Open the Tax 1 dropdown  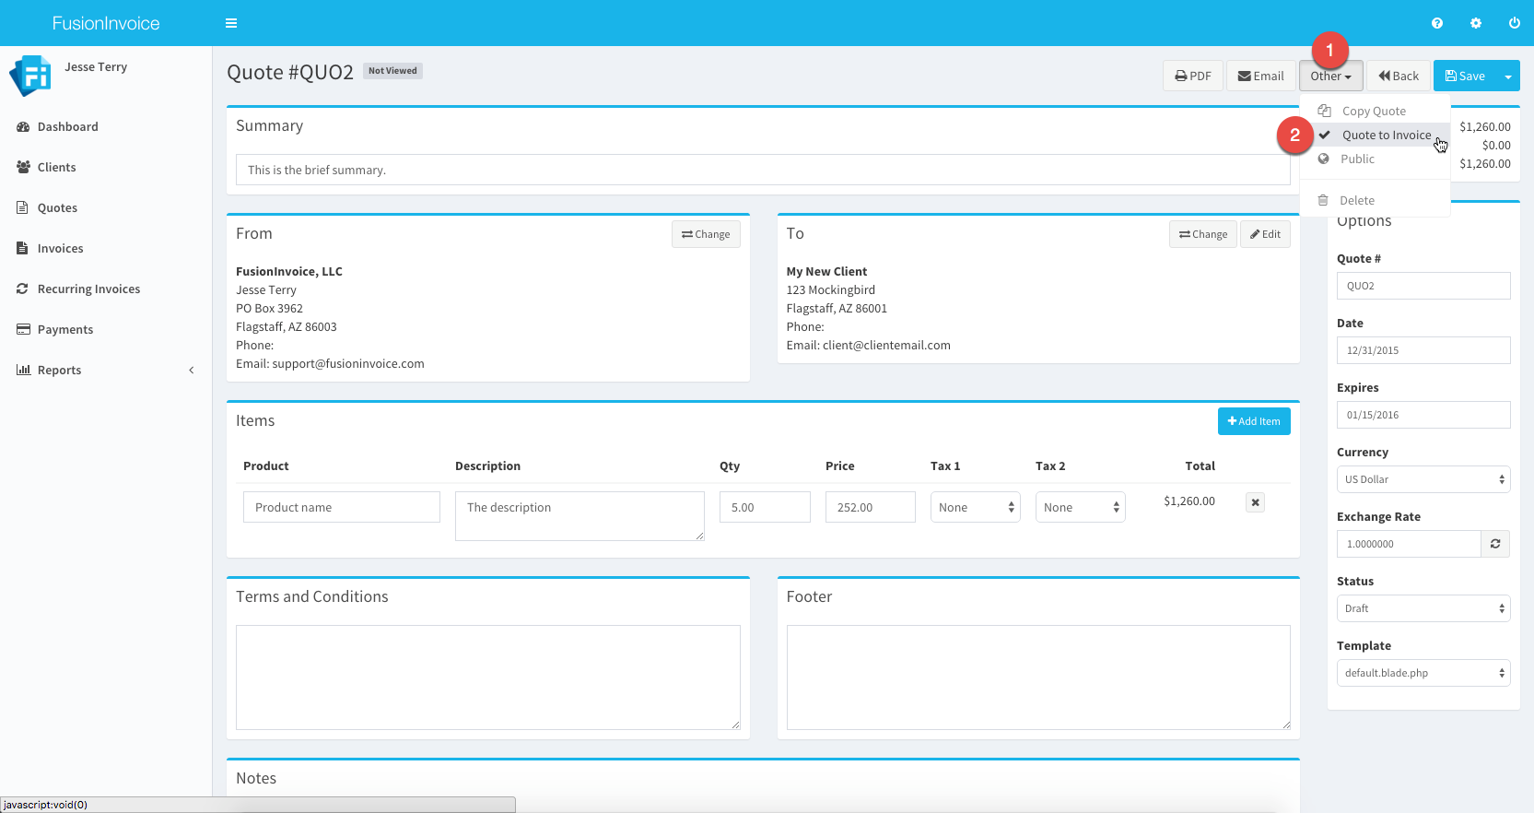(x=976, y=507)
